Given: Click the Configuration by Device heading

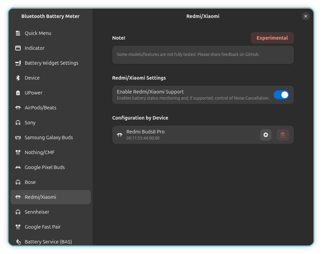Looking at the screenshot, I should (140, 118).
